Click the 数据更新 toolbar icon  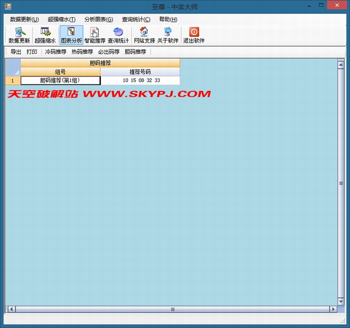point(19,35)
